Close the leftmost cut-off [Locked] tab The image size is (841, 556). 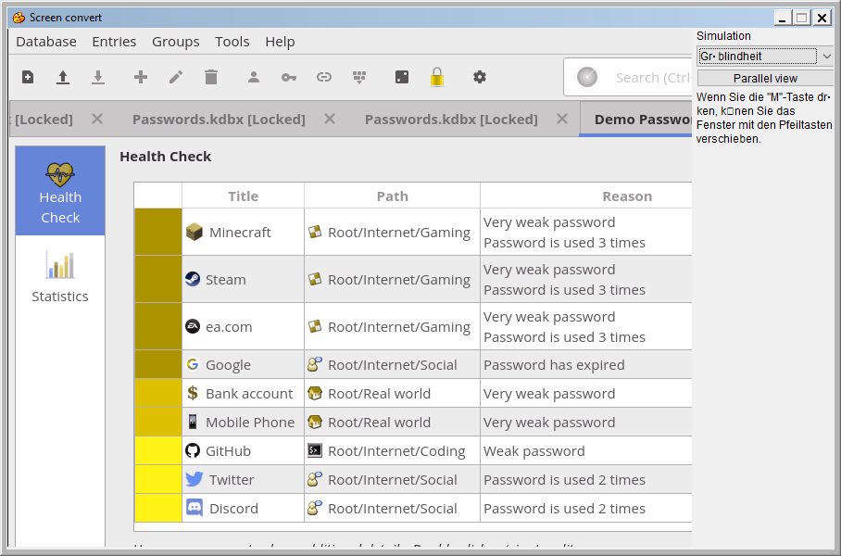(x=97, y=119)
